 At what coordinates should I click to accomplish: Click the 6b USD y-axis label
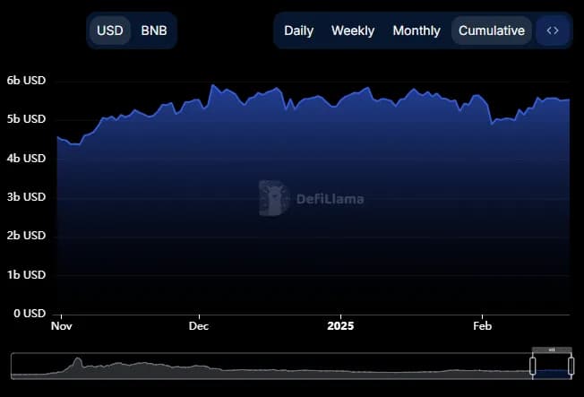point(26,81)
